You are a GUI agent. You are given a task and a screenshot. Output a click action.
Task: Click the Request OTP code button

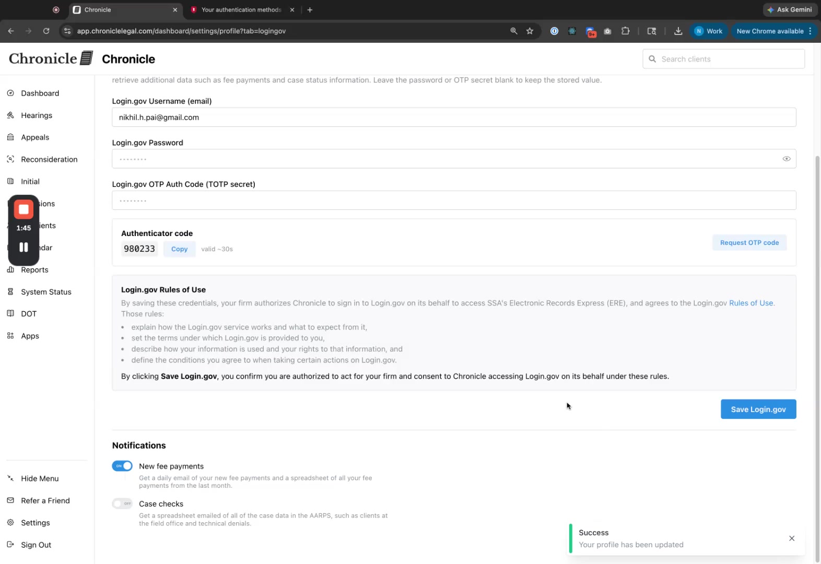[x=749, y=243]
